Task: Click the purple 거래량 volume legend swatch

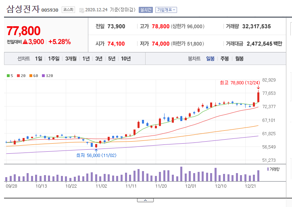Action: [x=268, y=169]
